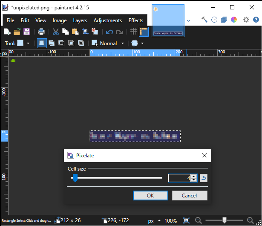Open the History window with the clock icon

tap(214, 20)
